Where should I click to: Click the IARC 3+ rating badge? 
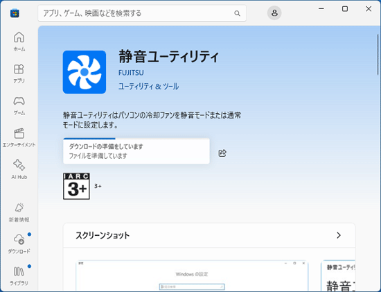coord(76,186)
